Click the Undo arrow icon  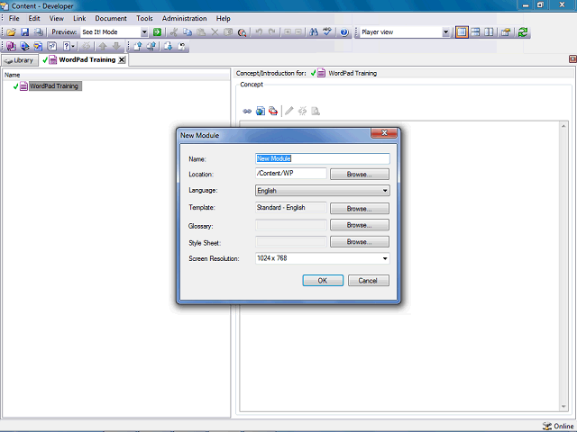(259, 32)
